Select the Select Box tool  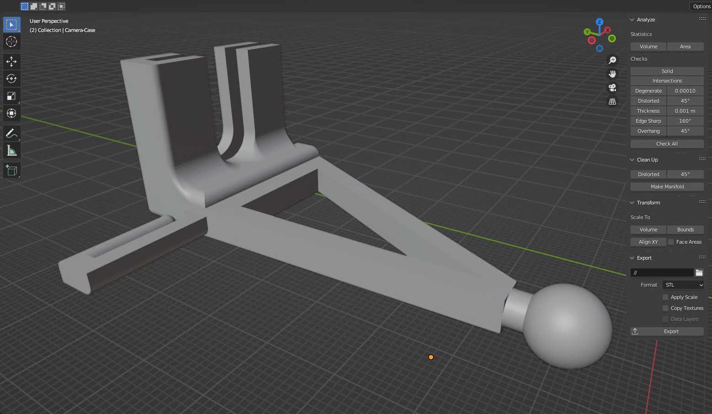click(x=11, y=24)
